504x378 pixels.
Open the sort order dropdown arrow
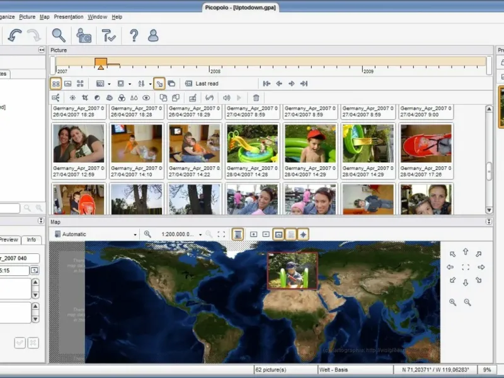pos(150,84)
